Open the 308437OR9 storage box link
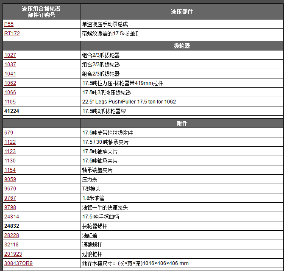Image resolution: width=284 pixels, height=271 pixels. (x=19, y=263)
